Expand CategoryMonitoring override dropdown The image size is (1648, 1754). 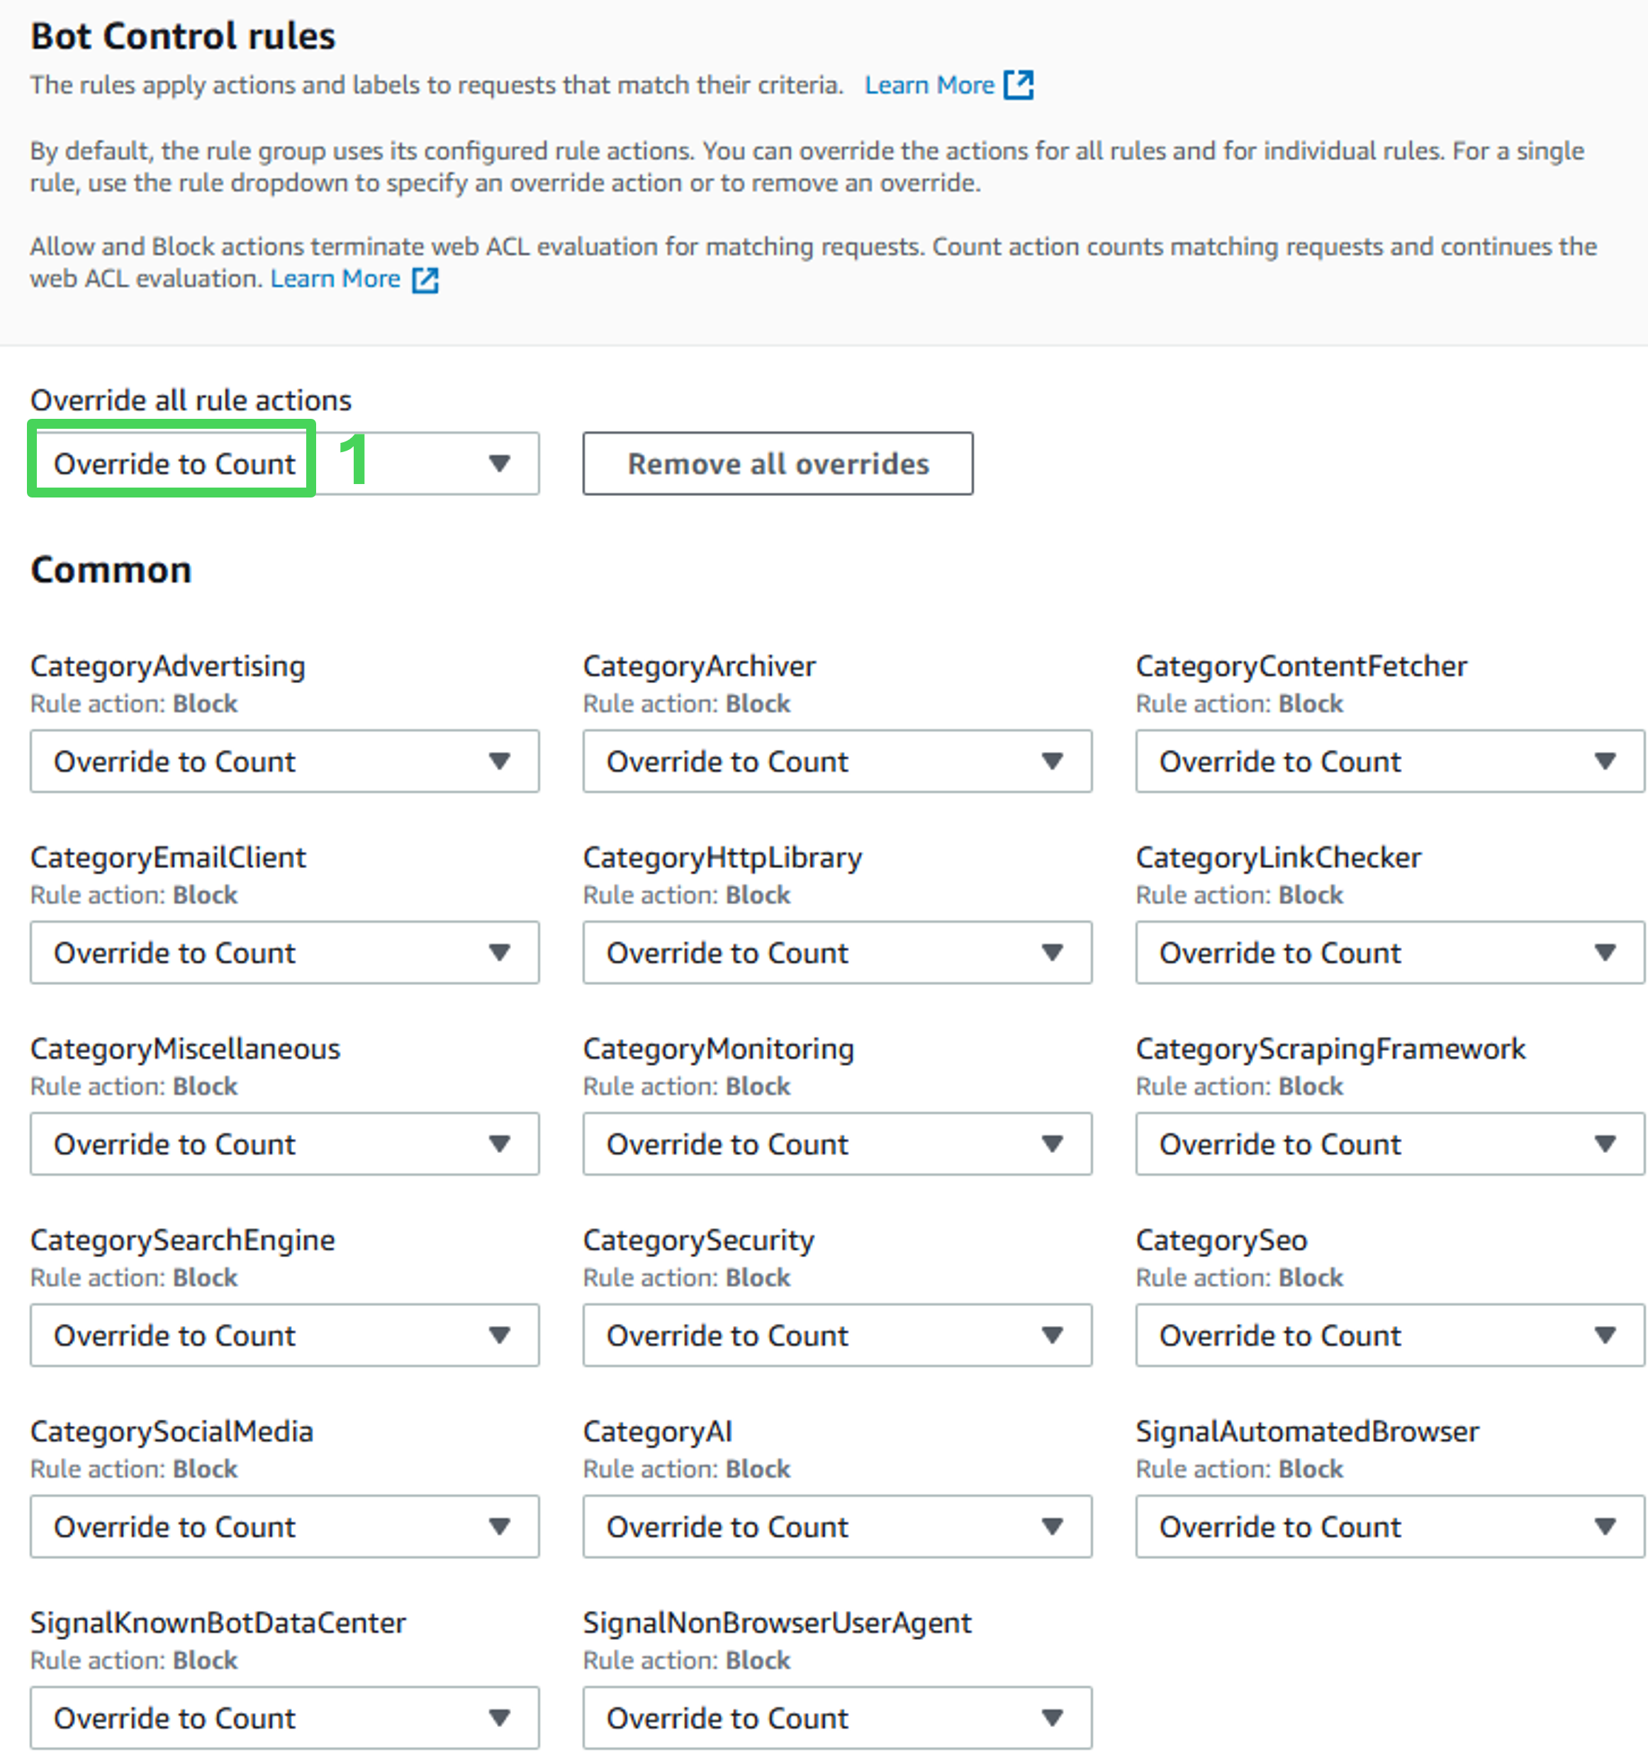coord(836,1143)
